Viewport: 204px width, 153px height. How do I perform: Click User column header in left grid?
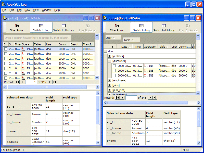click(52, 44)
